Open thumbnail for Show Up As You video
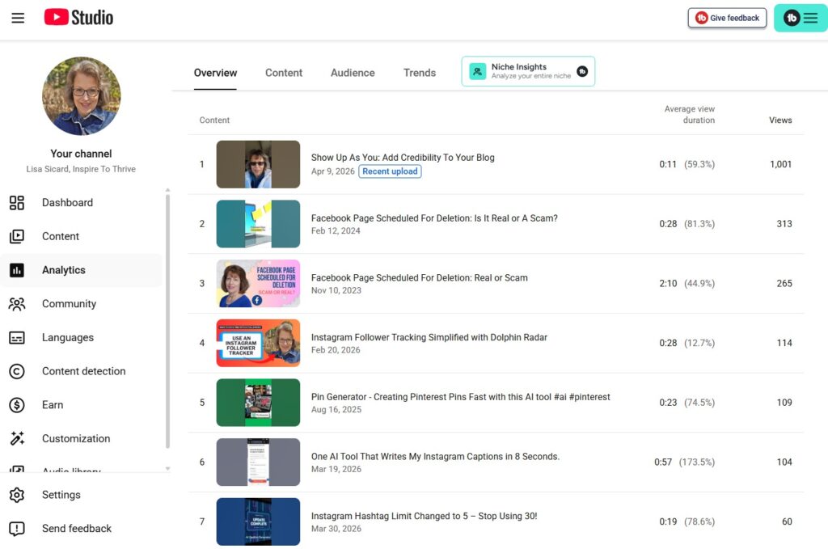Viewport: 828px width, 549px height. (x=258, y=164)
